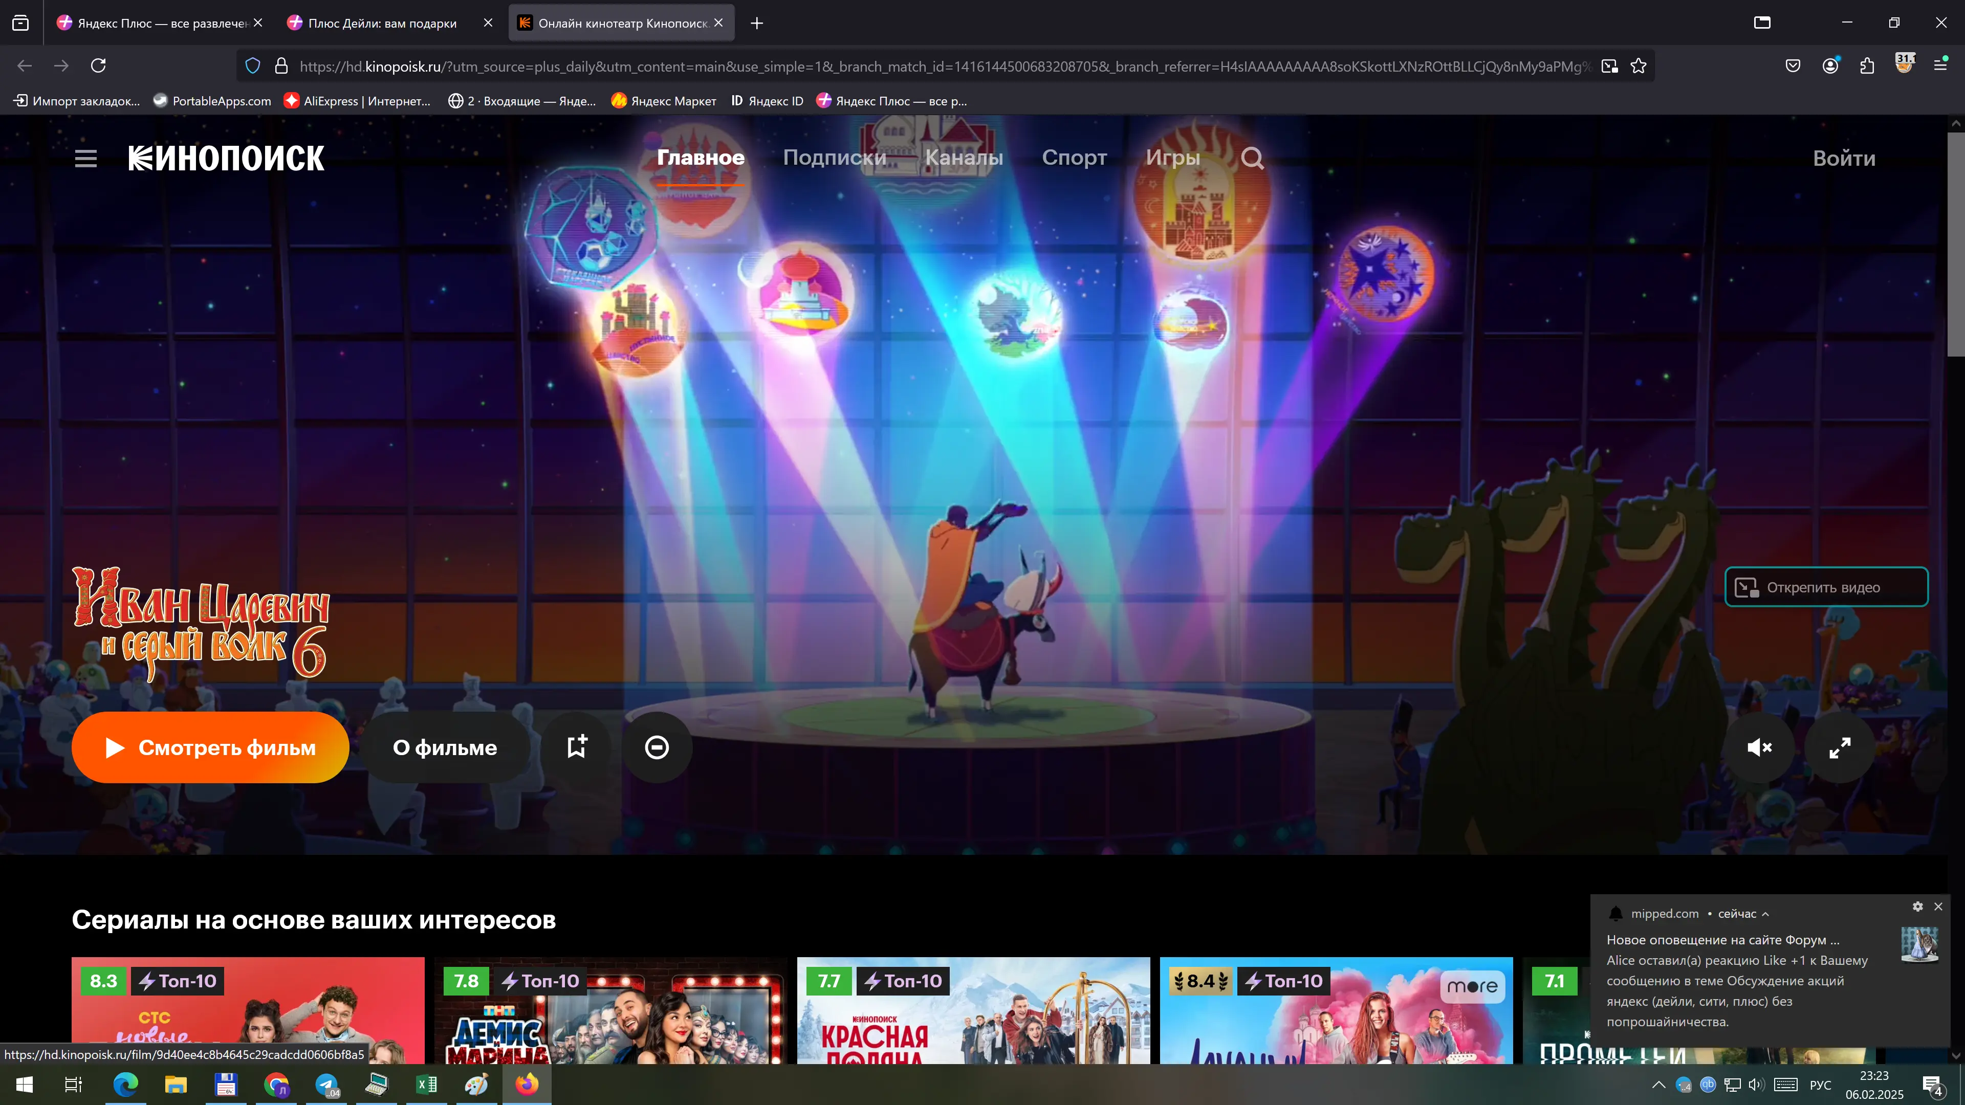Open the series card rated 8.4
1965x1105 pixels.
coord(1336,1010)
